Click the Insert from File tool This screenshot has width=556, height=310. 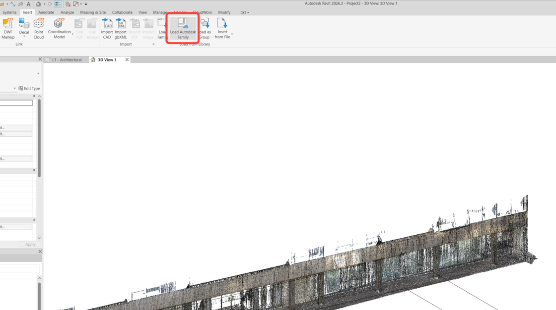[x=222, y=28]
